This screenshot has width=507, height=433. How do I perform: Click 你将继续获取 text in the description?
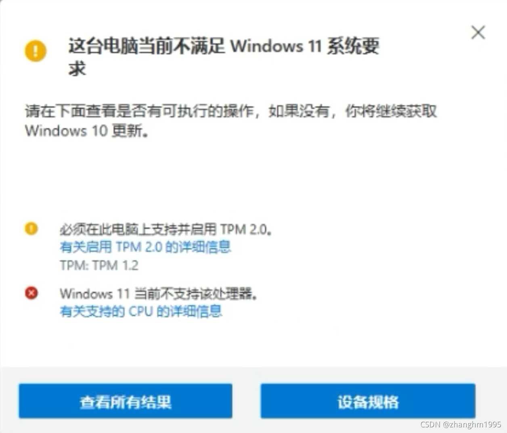coord(391,111)
